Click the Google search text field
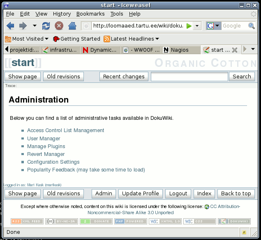The image size is (261, 240). point(234,26)
